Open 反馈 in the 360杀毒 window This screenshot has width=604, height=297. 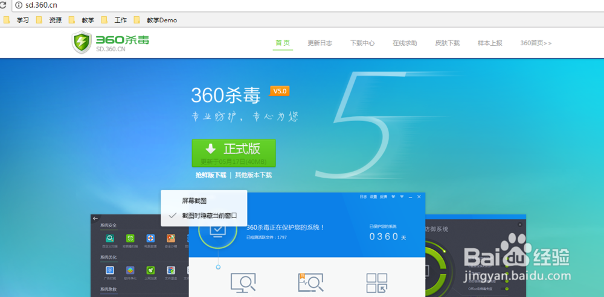(384, 197)
